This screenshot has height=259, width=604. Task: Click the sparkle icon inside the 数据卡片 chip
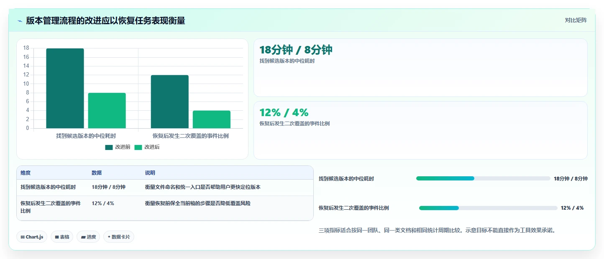click(x=109, y=237)
